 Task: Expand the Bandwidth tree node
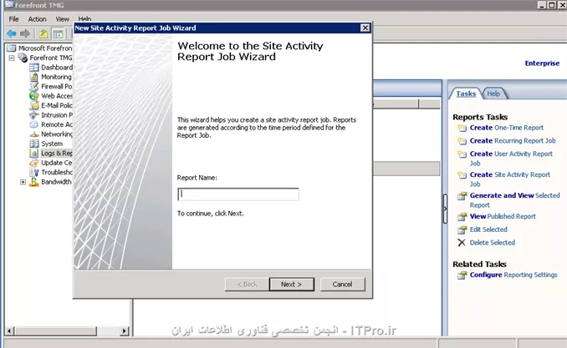coord(23,182)
